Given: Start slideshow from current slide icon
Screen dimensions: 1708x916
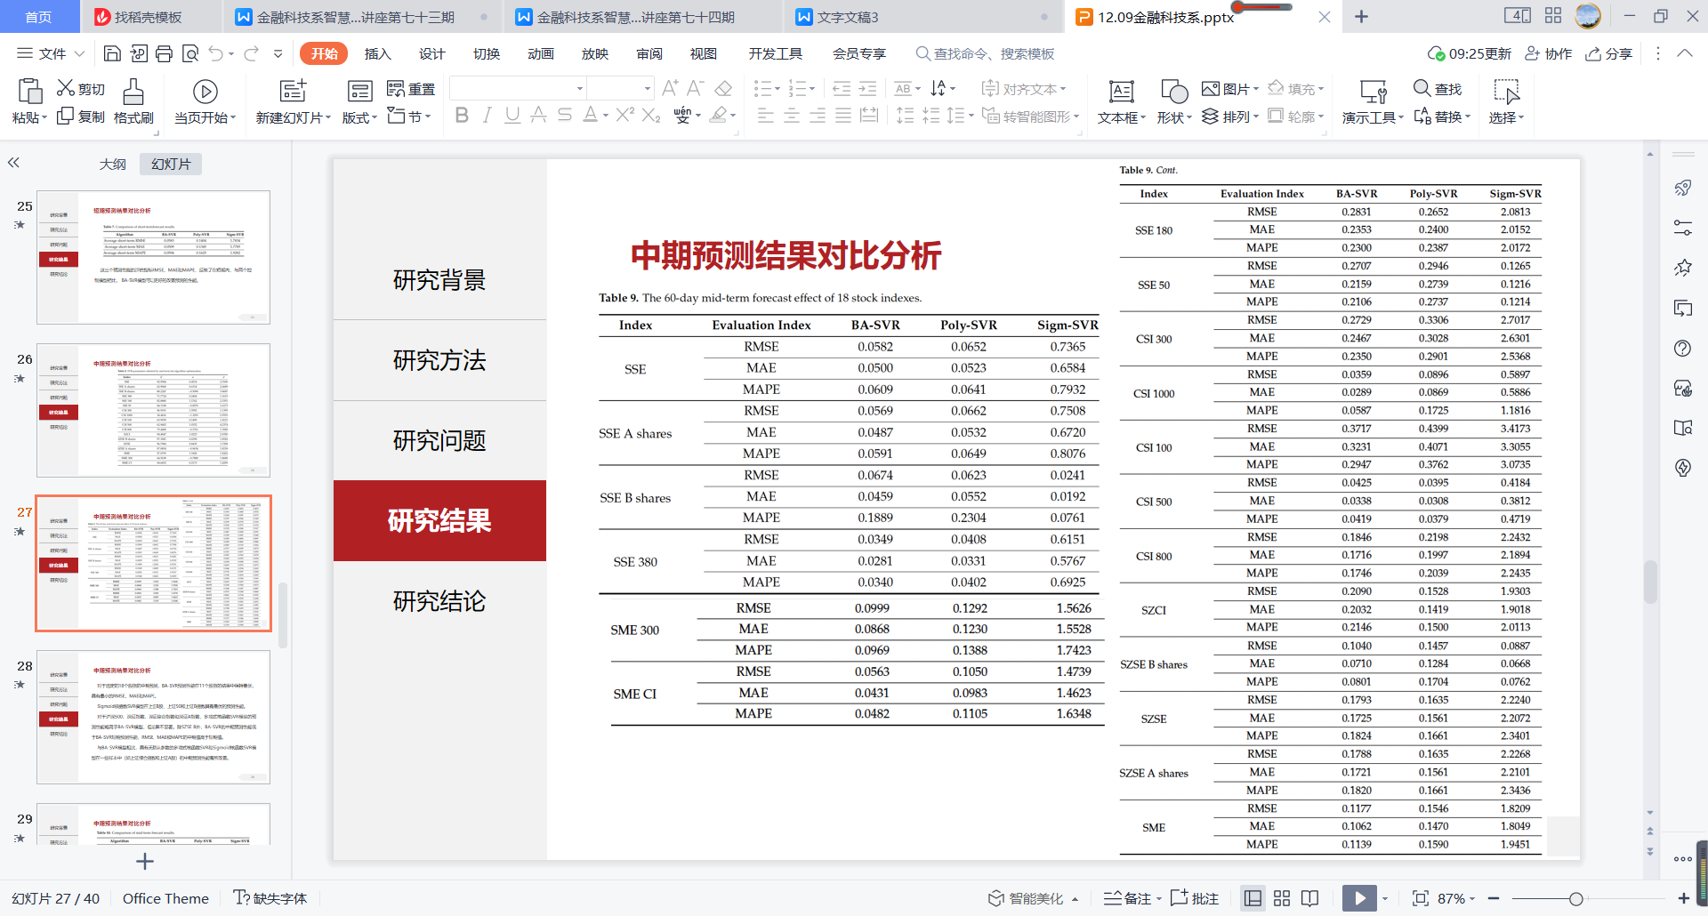Looking at the screenshot, I should pyautogui.click(x=205, y=92).
